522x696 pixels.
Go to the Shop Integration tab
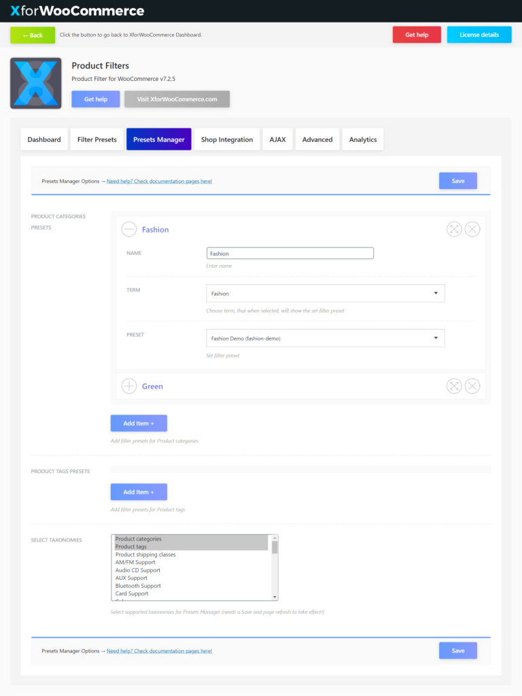pyautogui.click(x=227, y=139)
